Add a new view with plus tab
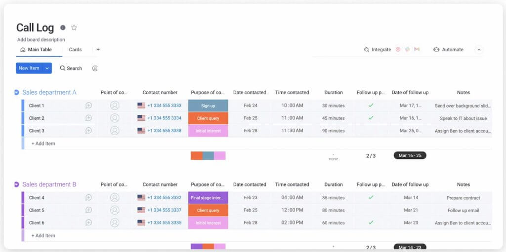Viewport: 506px width, 252px height. click(x=98, y=50)
